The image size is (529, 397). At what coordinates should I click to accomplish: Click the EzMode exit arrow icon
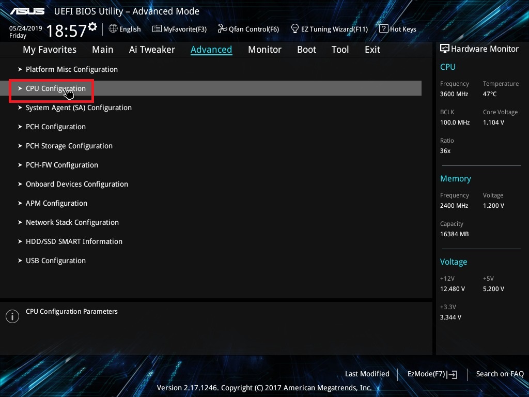pos(453,374)
